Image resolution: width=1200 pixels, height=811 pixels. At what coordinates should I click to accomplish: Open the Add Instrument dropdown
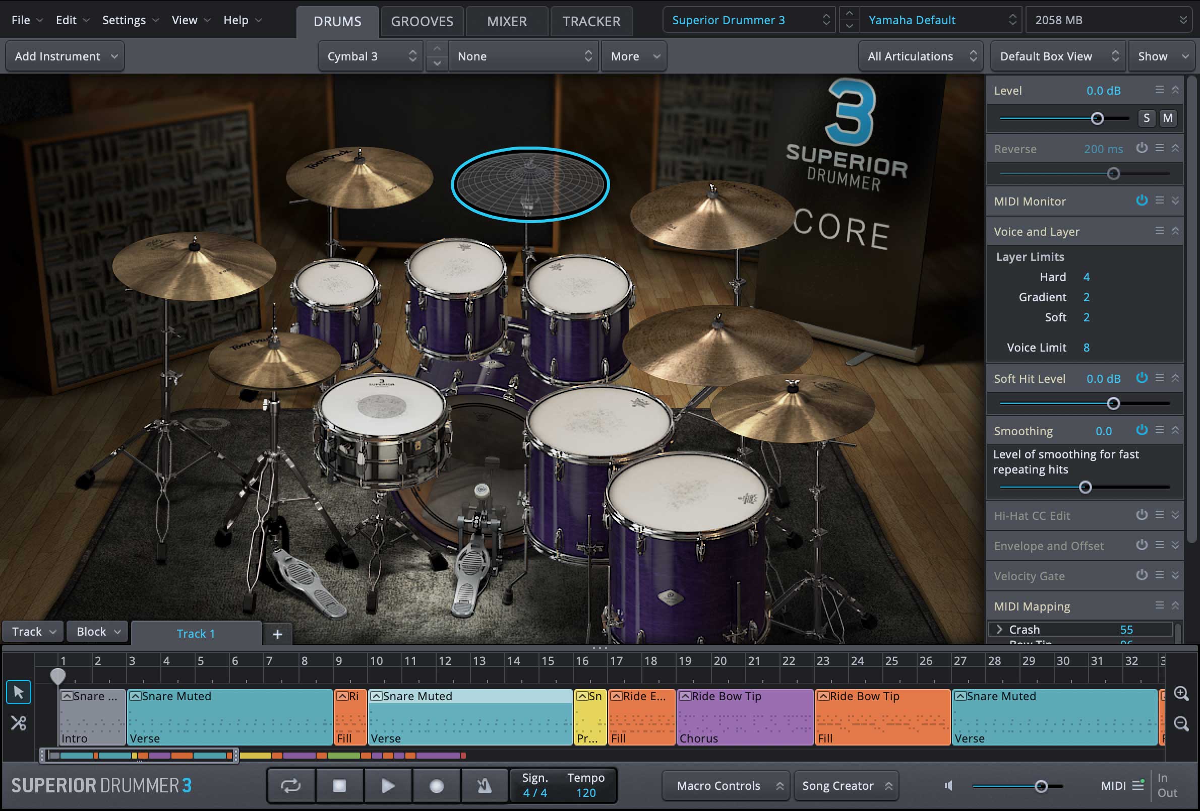click(x=65, y=56)
